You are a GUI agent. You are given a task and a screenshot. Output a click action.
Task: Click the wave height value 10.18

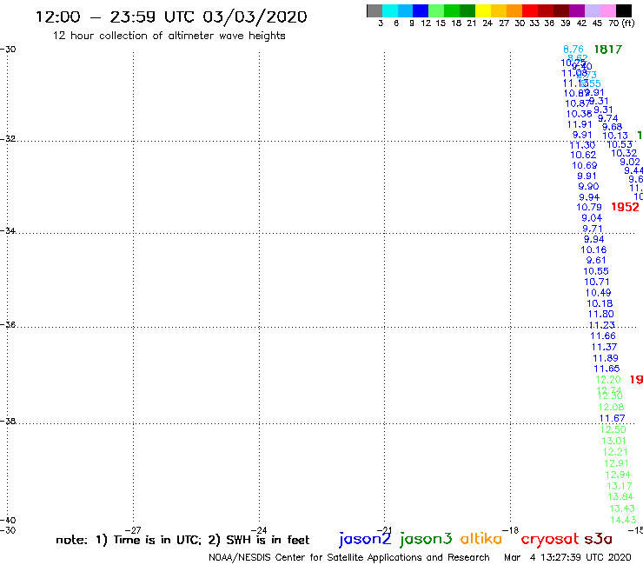[x=600, y=303]
